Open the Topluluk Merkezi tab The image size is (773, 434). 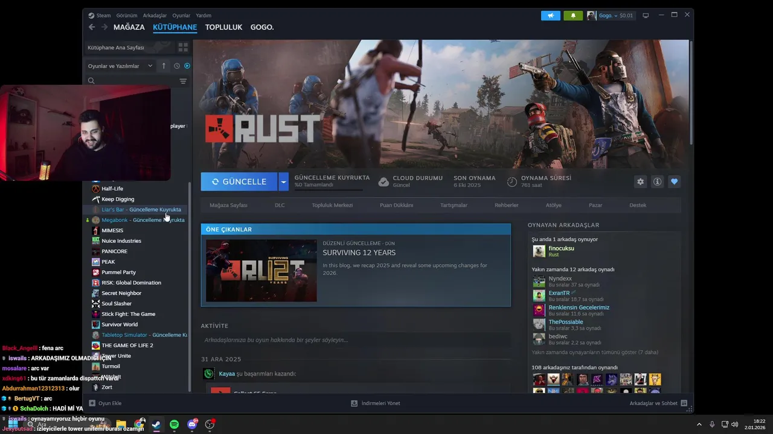[332, 205]
